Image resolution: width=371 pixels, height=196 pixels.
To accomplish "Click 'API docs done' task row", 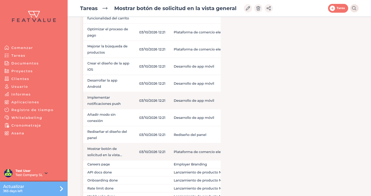I will tap(152, 172).
